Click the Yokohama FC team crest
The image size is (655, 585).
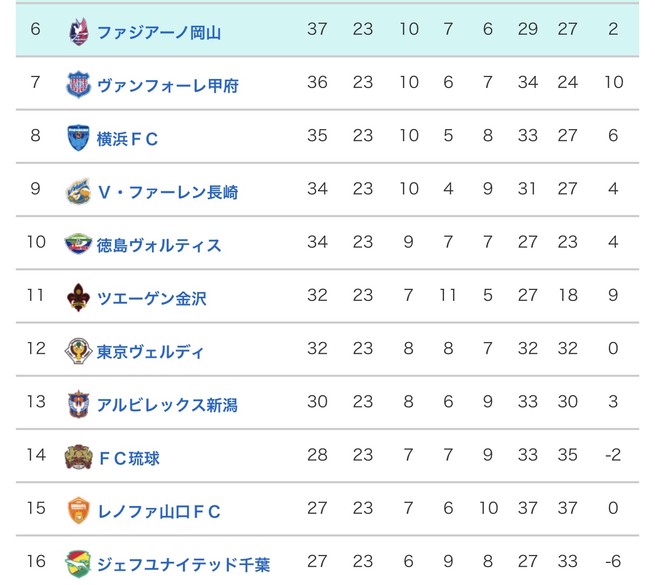pyautogui.click(x=79, y=138)
